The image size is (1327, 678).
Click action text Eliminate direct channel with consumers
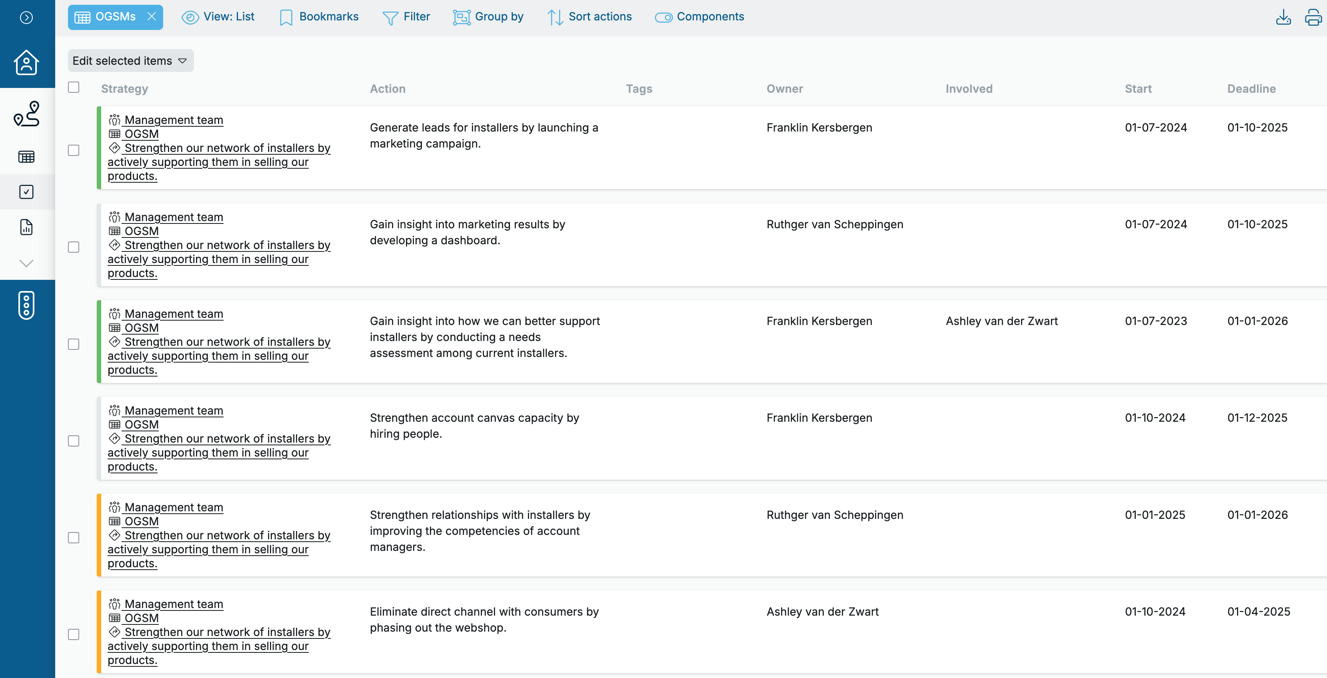pyautogui.click(x=484, y=619)
